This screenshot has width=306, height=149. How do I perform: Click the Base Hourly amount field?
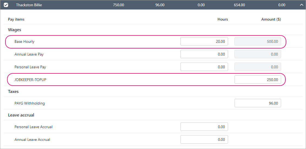(258, 41)
